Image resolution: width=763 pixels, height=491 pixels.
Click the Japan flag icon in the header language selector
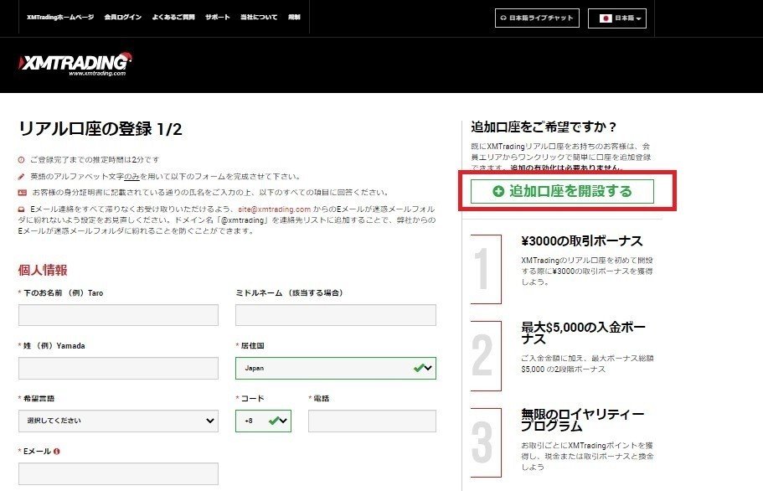tap(604, 18)
